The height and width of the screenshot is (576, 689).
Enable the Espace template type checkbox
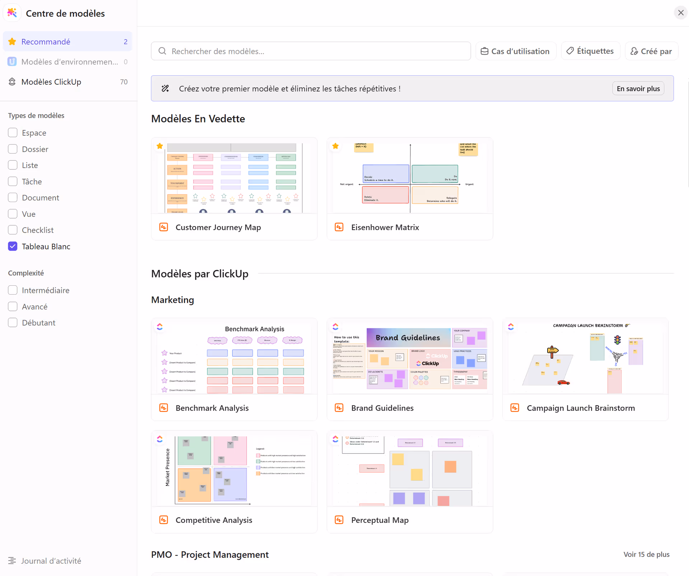tap(13, 133)
